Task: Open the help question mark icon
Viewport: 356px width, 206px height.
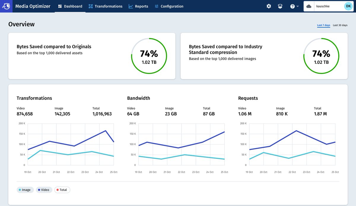Action: pos(292,6)
